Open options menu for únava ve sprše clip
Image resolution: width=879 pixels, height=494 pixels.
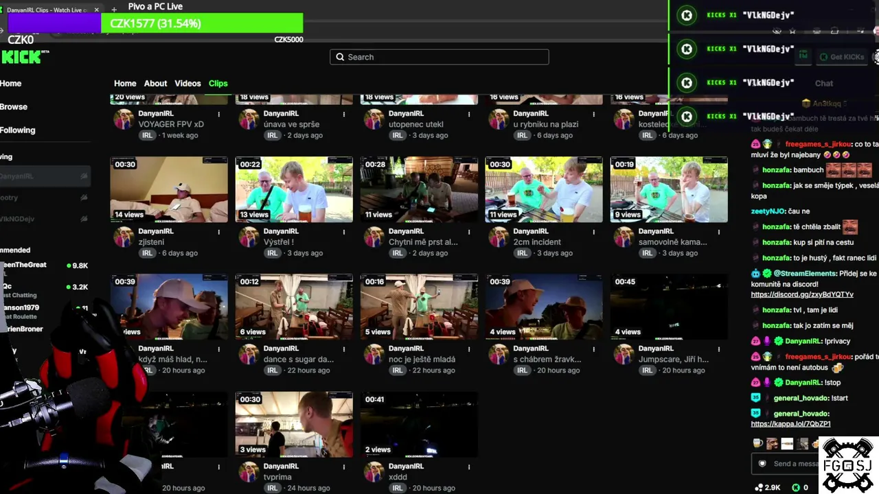[x=344, y=114]
